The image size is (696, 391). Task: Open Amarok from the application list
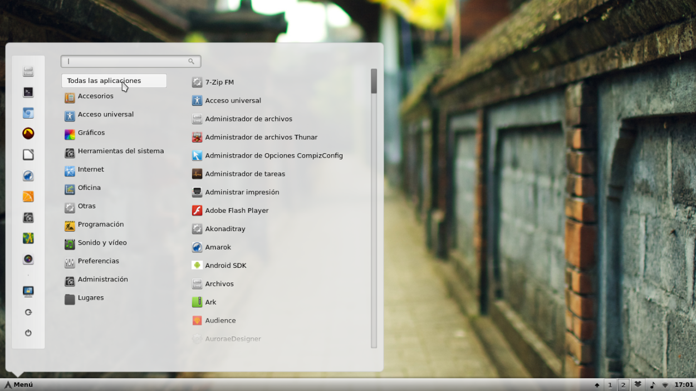pos(211,247)
